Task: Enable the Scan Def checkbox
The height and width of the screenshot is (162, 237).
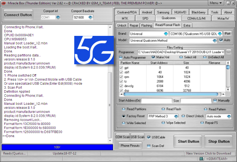Action: [149, 146]
